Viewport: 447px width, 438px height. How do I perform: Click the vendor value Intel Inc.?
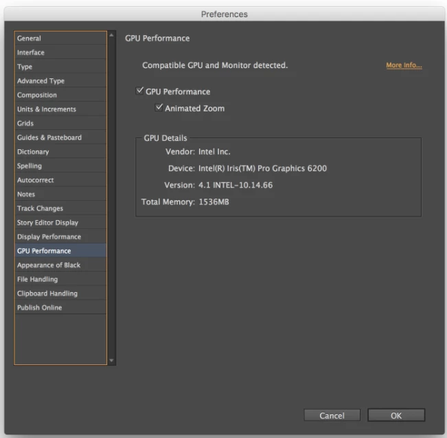pyautogui.click(x=214, y=151)
